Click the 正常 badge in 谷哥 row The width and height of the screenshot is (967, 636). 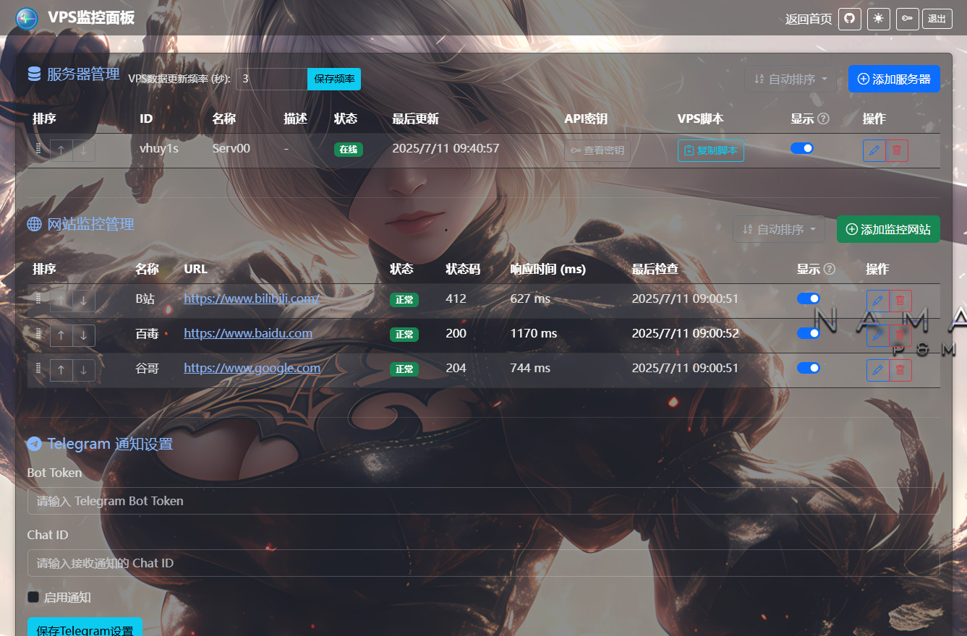[404, 369]
